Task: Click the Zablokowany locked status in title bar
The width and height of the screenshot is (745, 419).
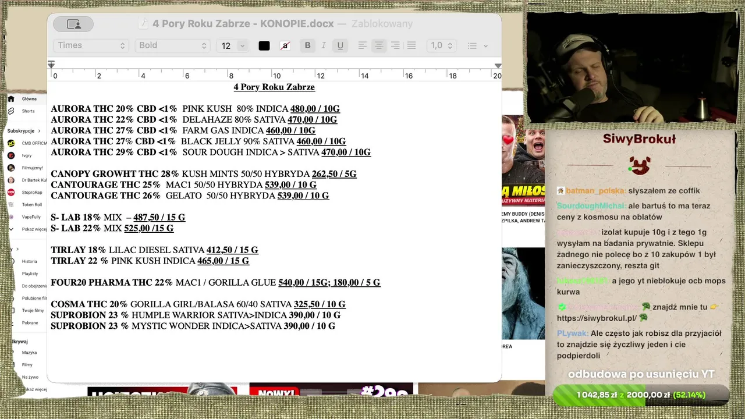Action: click(x=382, y=24)
